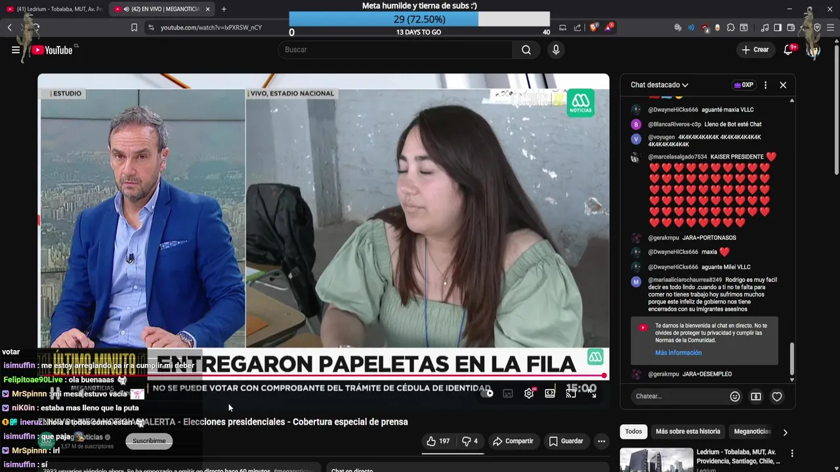The image size is (840, 472).
Task: Save the video with Guardar
Action: 566,441
